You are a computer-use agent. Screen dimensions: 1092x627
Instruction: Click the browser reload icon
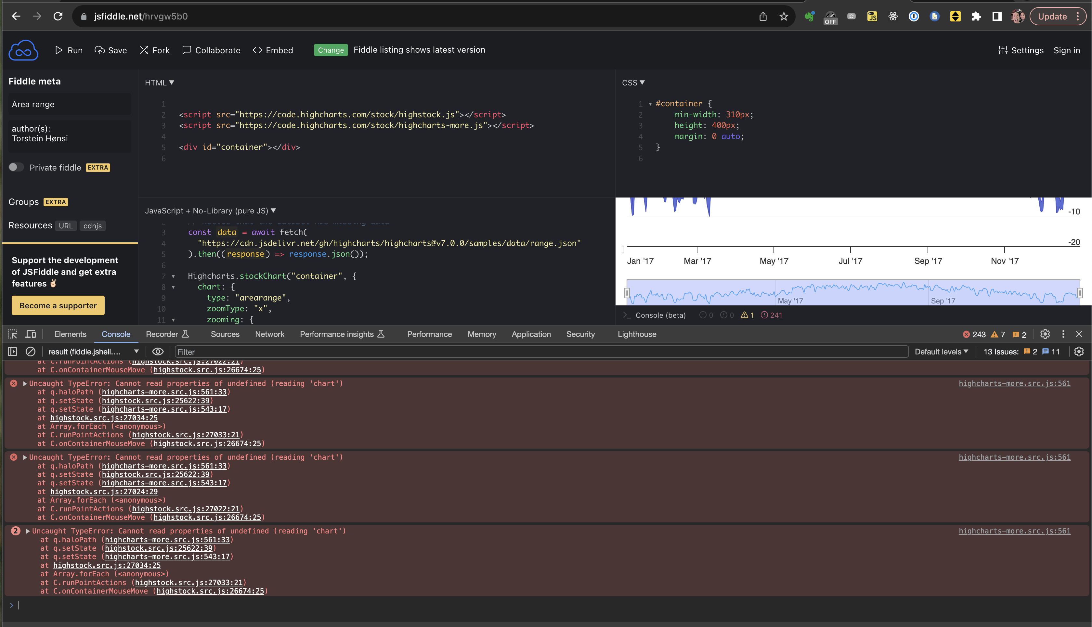(x=58, y=16)
